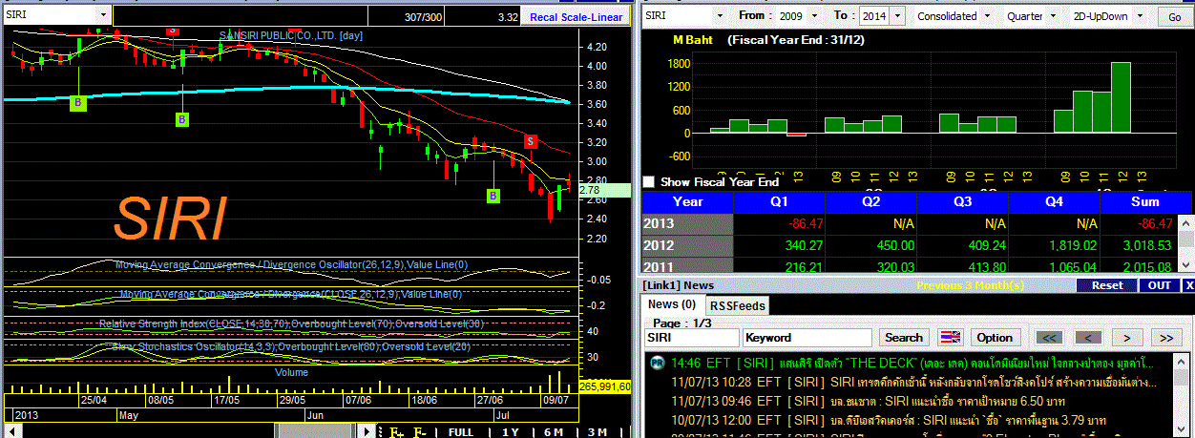Open the SIRI symbol dropdown in the financials panel
The image size is (1195, 438).
[x=720, y=16]
